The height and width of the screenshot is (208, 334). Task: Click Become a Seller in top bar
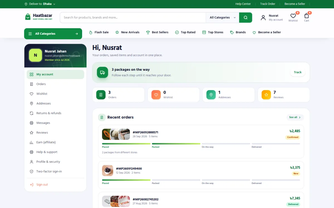click(295, 4)
